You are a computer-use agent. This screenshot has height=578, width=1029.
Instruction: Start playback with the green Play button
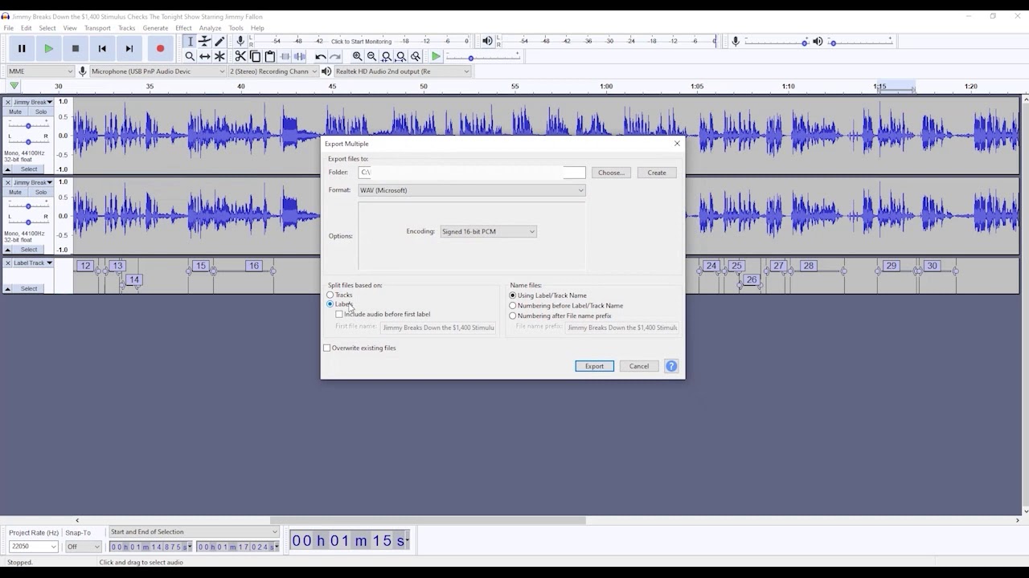48,48
